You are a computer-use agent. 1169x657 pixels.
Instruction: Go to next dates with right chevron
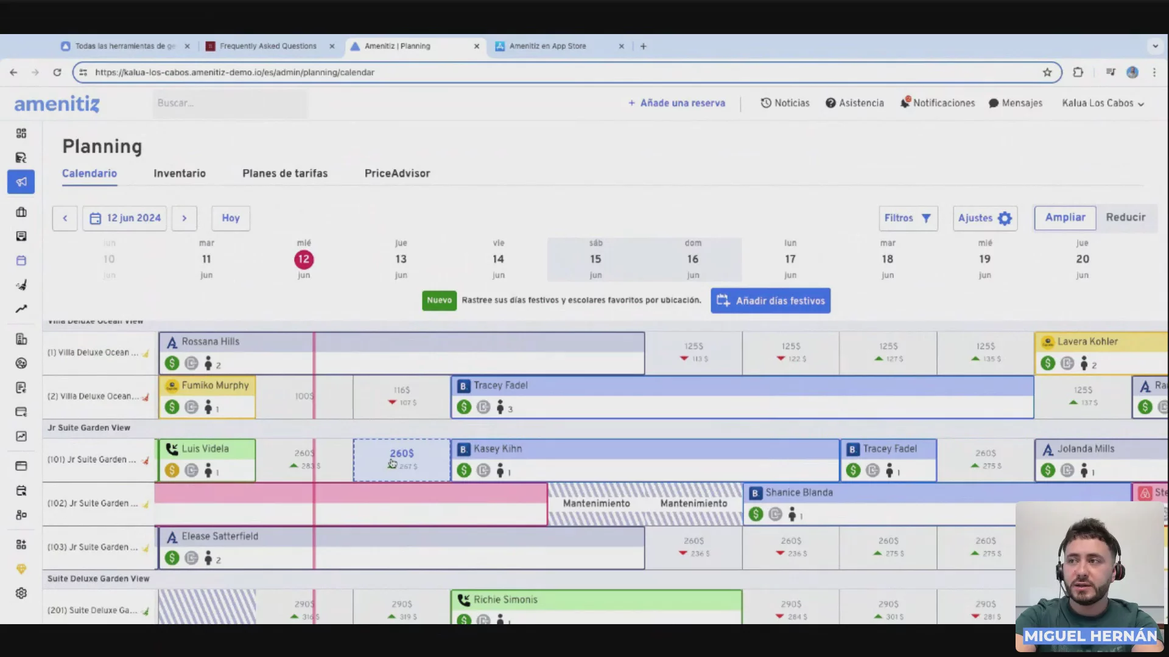point(184,218)
